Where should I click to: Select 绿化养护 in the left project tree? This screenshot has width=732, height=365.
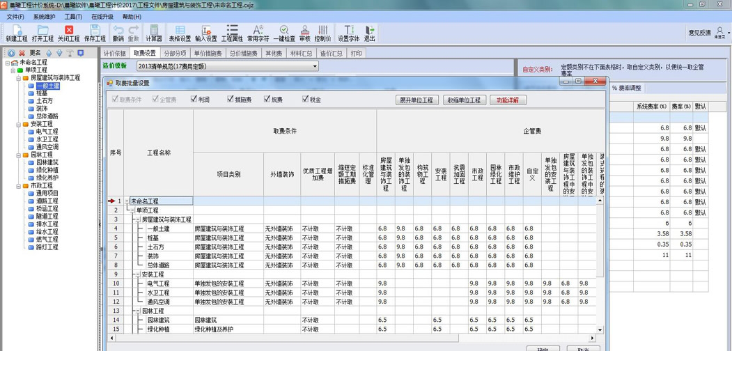point(47,178)
